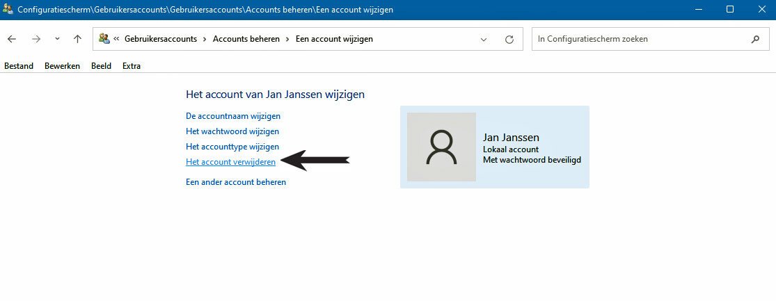Minimize the Configuratiescherm window
Image resolution: width=776 pixels, height=301 pixels.
[x=698, y=10]
